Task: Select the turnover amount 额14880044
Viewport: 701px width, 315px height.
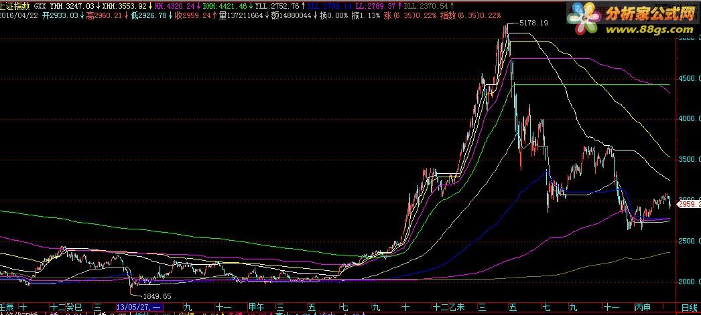Action: pos(292,15)
